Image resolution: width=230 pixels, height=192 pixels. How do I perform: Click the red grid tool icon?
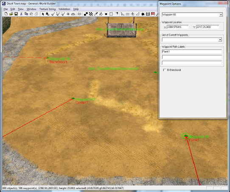tap(153, 14)
